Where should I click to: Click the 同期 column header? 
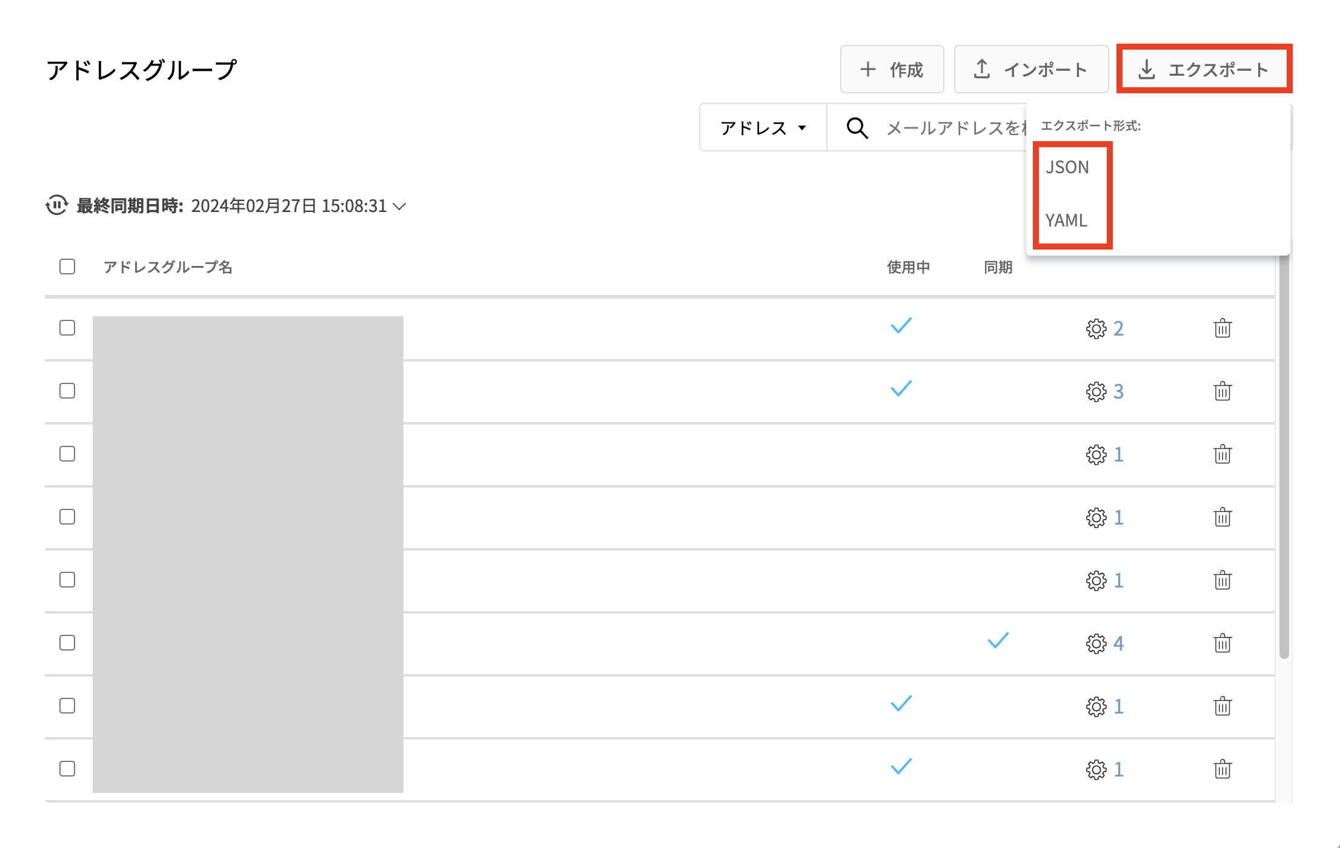coord(998,267)
